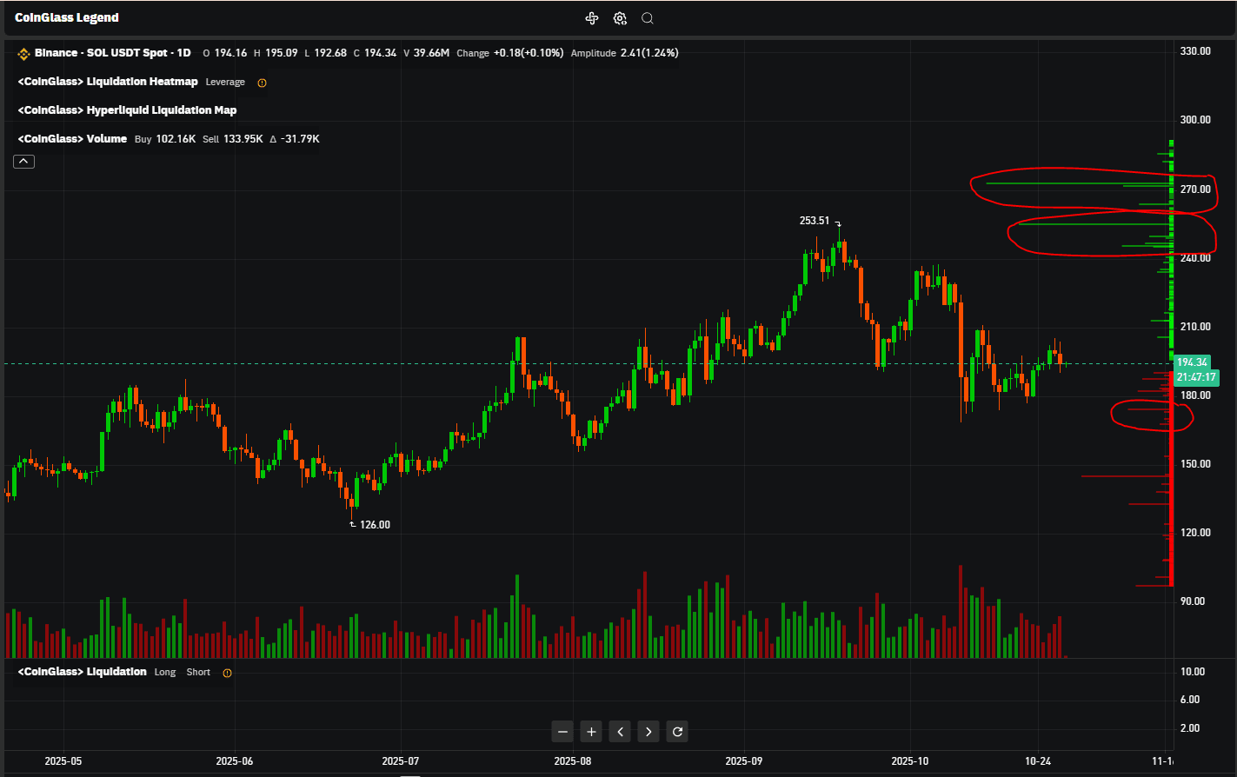Click the 21:47:17 candle countdown timer

tap(1196, 377)
